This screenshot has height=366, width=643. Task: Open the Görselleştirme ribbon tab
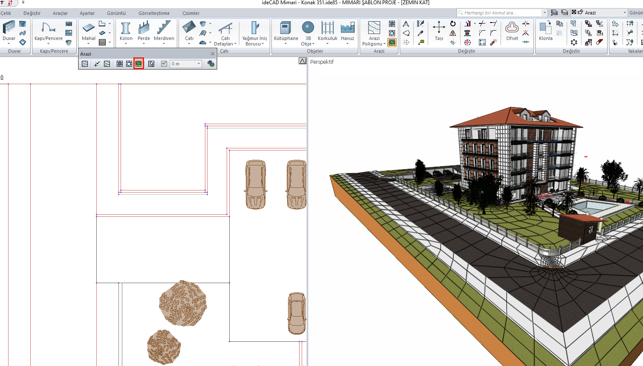pos(154,13)
